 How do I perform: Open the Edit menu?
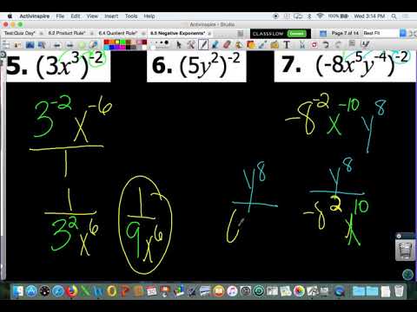tap(76, 16)
